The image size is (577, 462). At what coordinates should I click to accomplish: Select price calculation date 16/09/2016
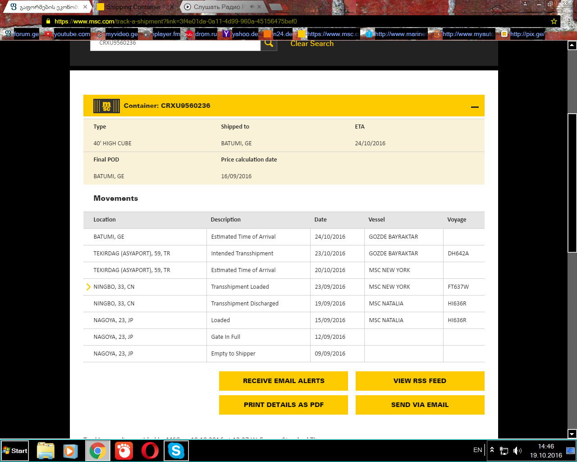tap(236, 176)
